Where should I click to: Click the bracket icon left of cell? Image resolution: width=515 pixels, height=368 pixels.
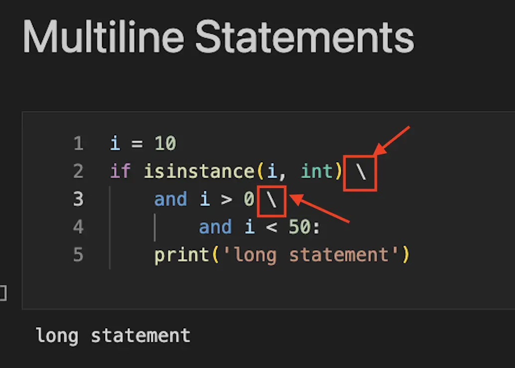(x=3, y=292)
